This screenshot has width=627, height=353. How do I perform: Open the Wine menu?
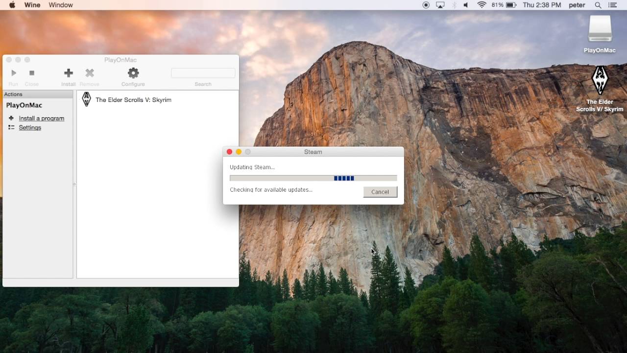click(x=32, y=5)
